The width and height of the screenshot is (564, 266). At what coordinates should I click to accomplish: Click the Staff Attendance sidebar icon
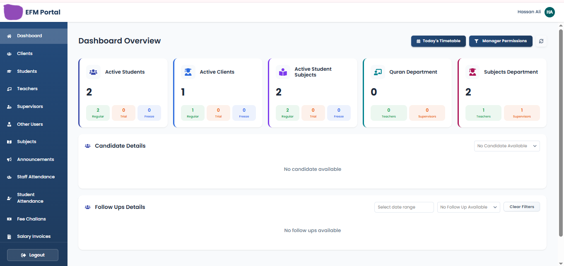[x=9, y=177]
